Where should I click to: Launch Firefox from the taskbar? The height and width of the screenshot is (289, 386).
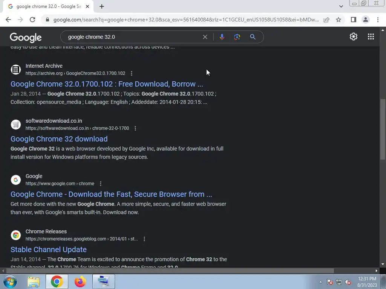tap(80, 281)
